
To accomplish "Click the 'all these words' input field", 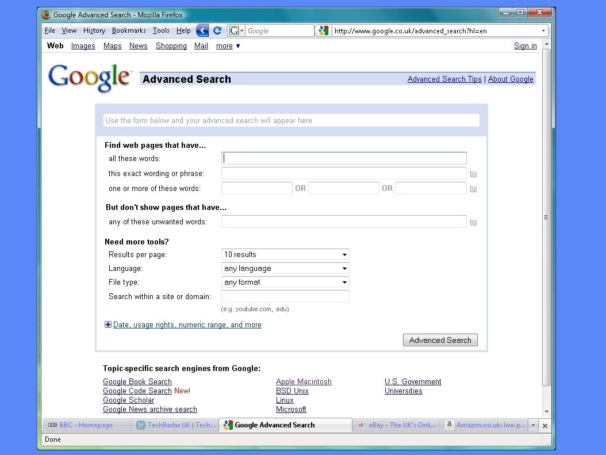I will tap(344, 158).
